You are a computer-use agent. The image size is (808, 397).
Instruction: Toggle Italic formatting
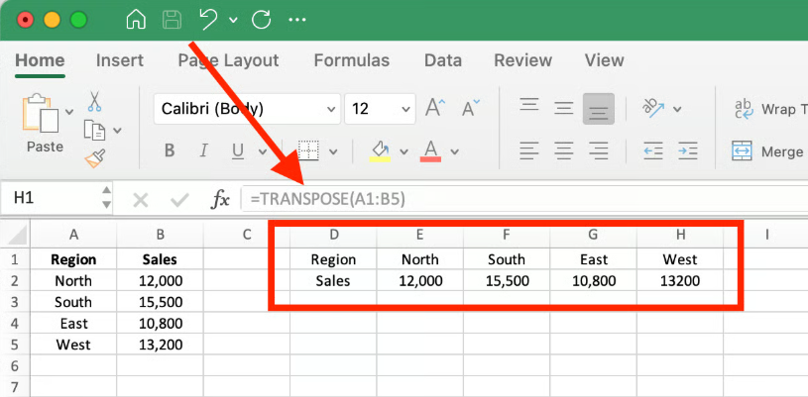pyautogui.click(x=203, y=151)
